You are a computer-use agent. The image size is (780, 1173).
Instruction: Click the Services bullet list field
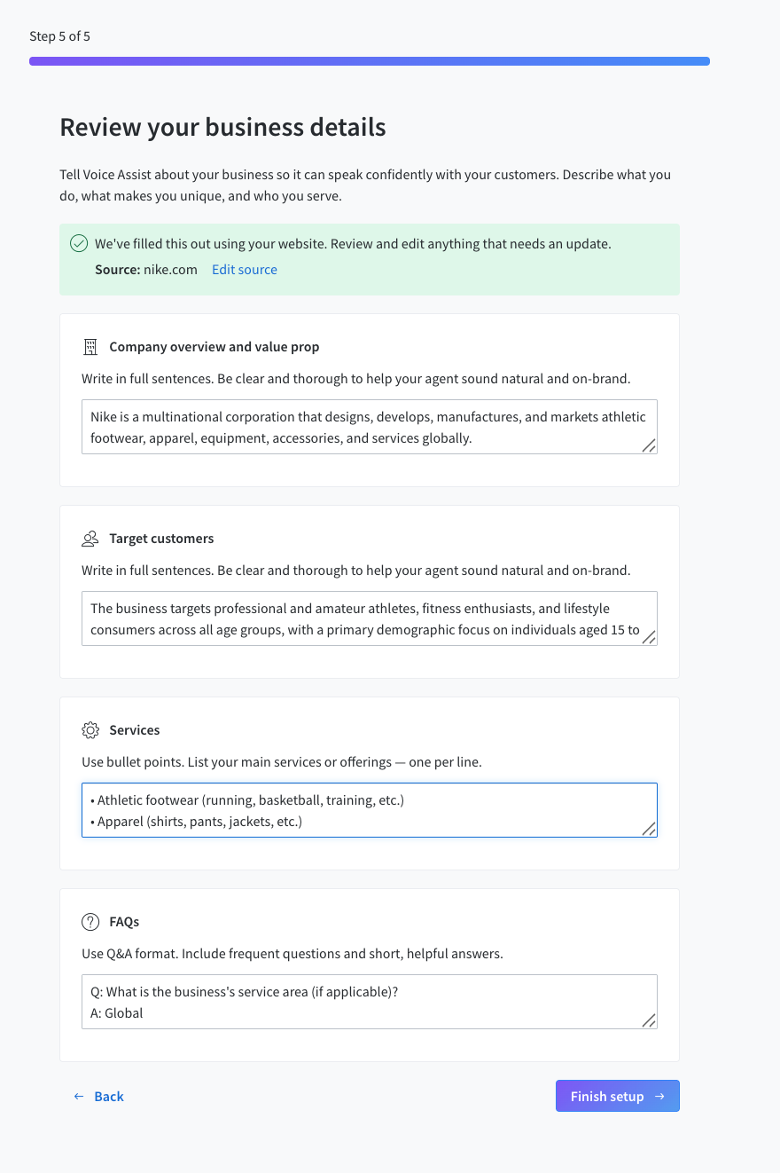tap(369, 809)
